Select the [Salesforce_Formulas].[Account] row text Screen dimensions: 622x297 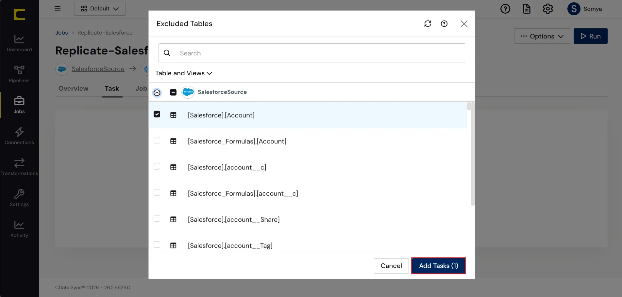(237, 141)
